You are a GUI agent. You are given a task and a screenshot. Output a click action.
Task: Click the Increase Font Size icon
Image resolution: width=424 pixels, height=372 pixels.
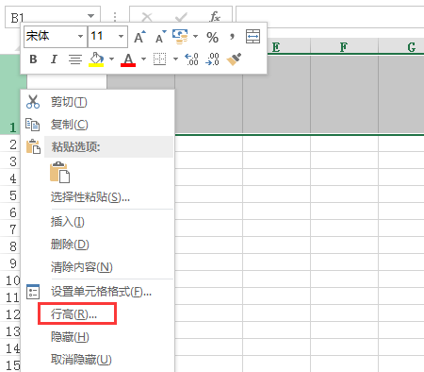[x=139, y=37]
